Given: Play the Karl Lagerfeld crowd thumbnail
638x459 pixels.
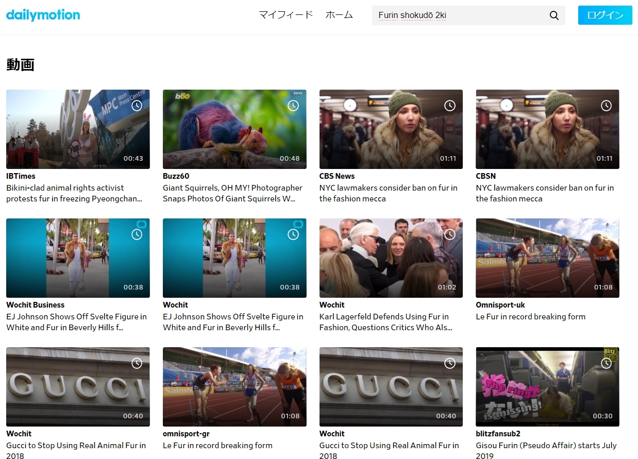Looking at the screenshot, I should coord(391,258).
